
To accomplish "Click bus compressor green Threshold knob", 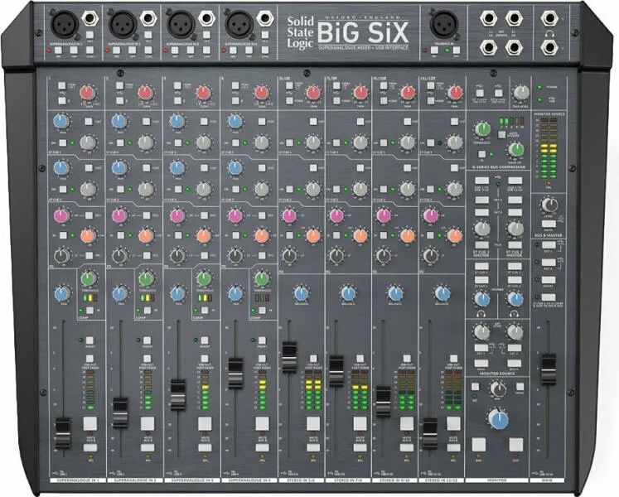I will tap(482, 129).
